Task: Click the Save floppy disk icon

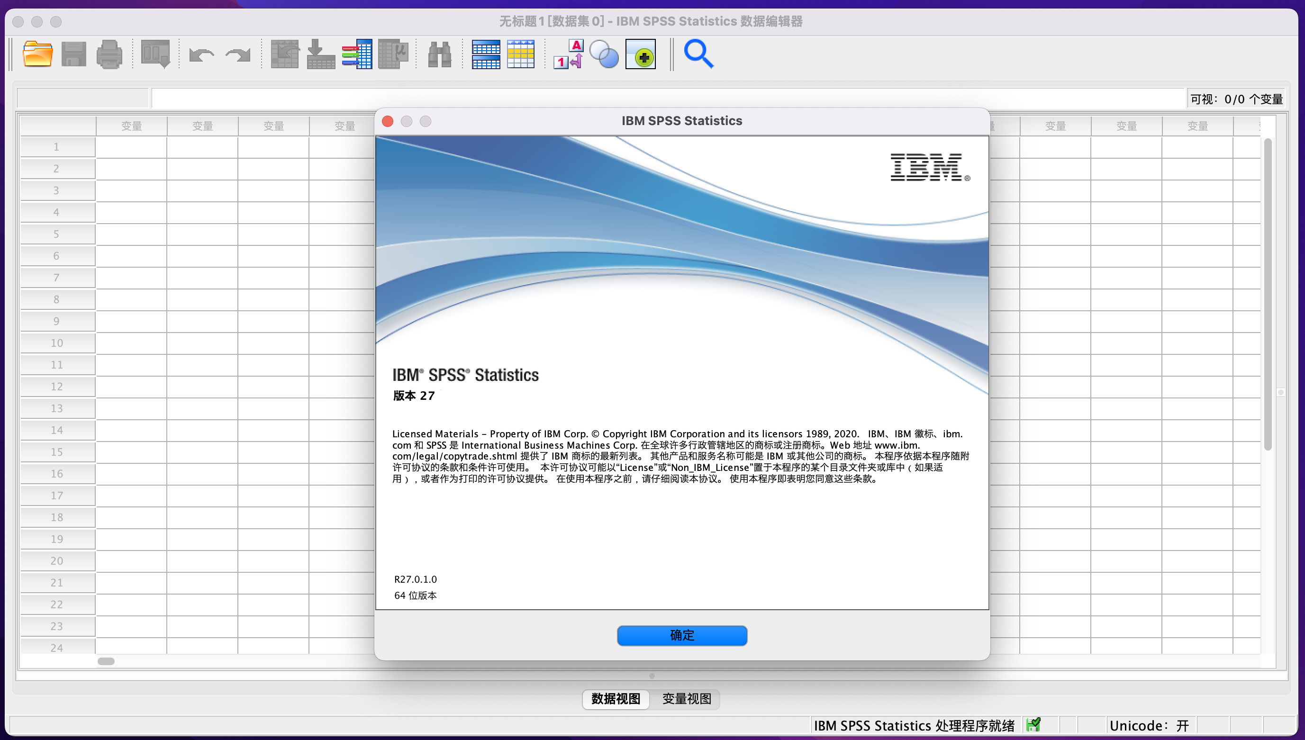Action: [74, 54]
